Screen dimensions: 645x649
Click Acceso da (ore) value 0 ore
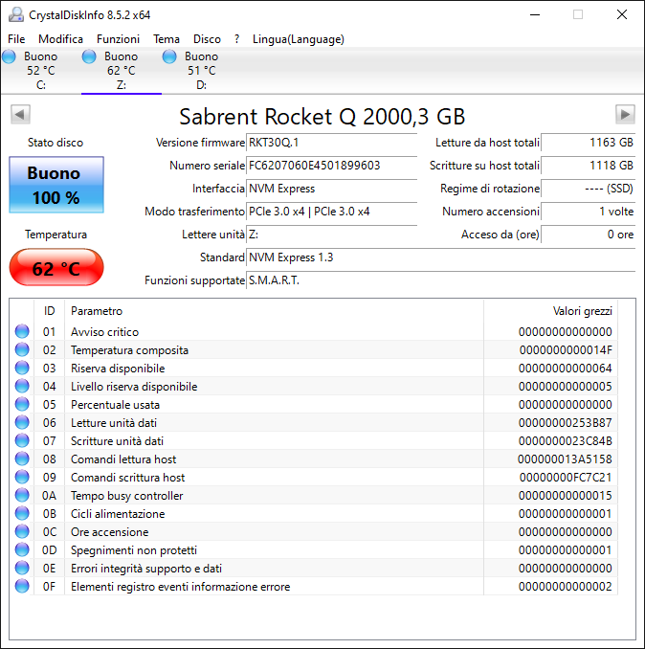coord(588,235)
